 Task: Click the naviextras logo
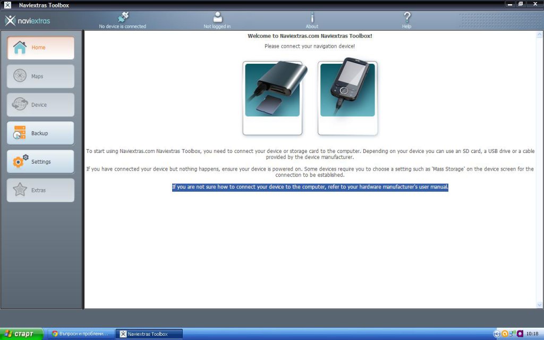tap(28, 21)
